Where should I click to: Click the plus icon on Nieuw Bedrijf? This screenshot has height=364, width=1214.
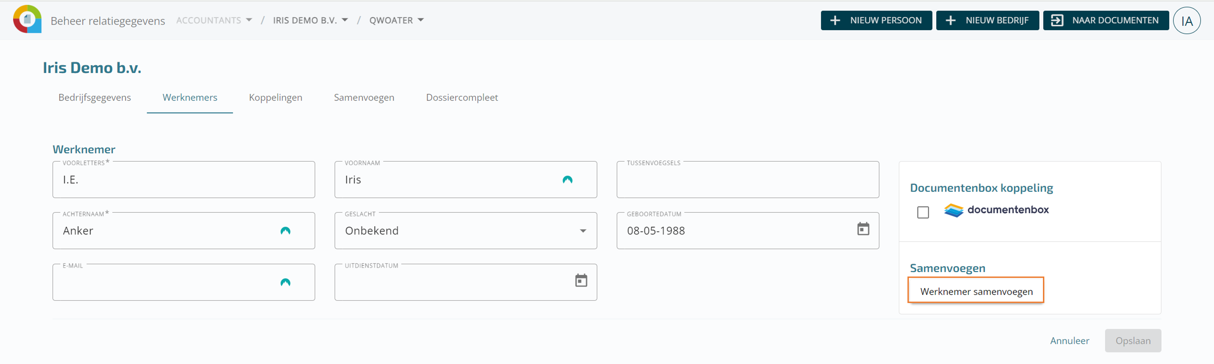coord(950,20)
